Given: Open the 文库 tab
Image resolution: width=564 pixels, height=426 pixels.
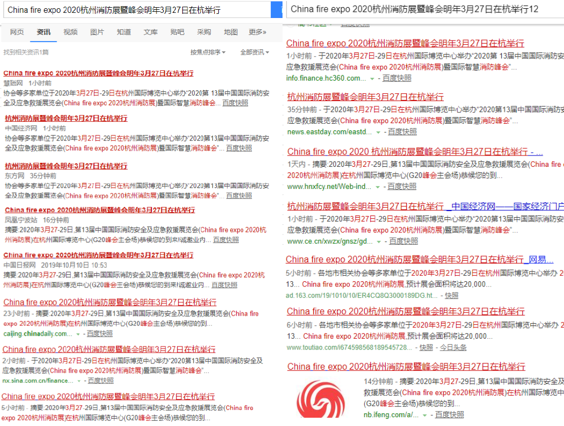Looking at the screenshot, I should (151, 31).
